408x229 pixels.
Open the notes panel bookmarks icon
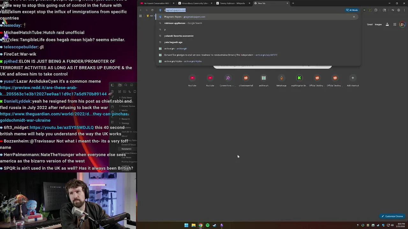pos(132,85)
